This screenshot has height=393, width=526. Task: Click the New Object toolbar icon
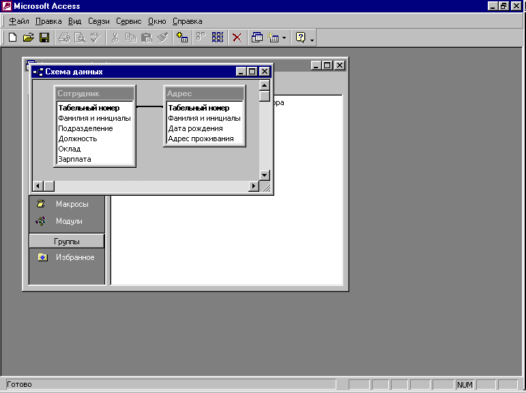pos(273,38)
